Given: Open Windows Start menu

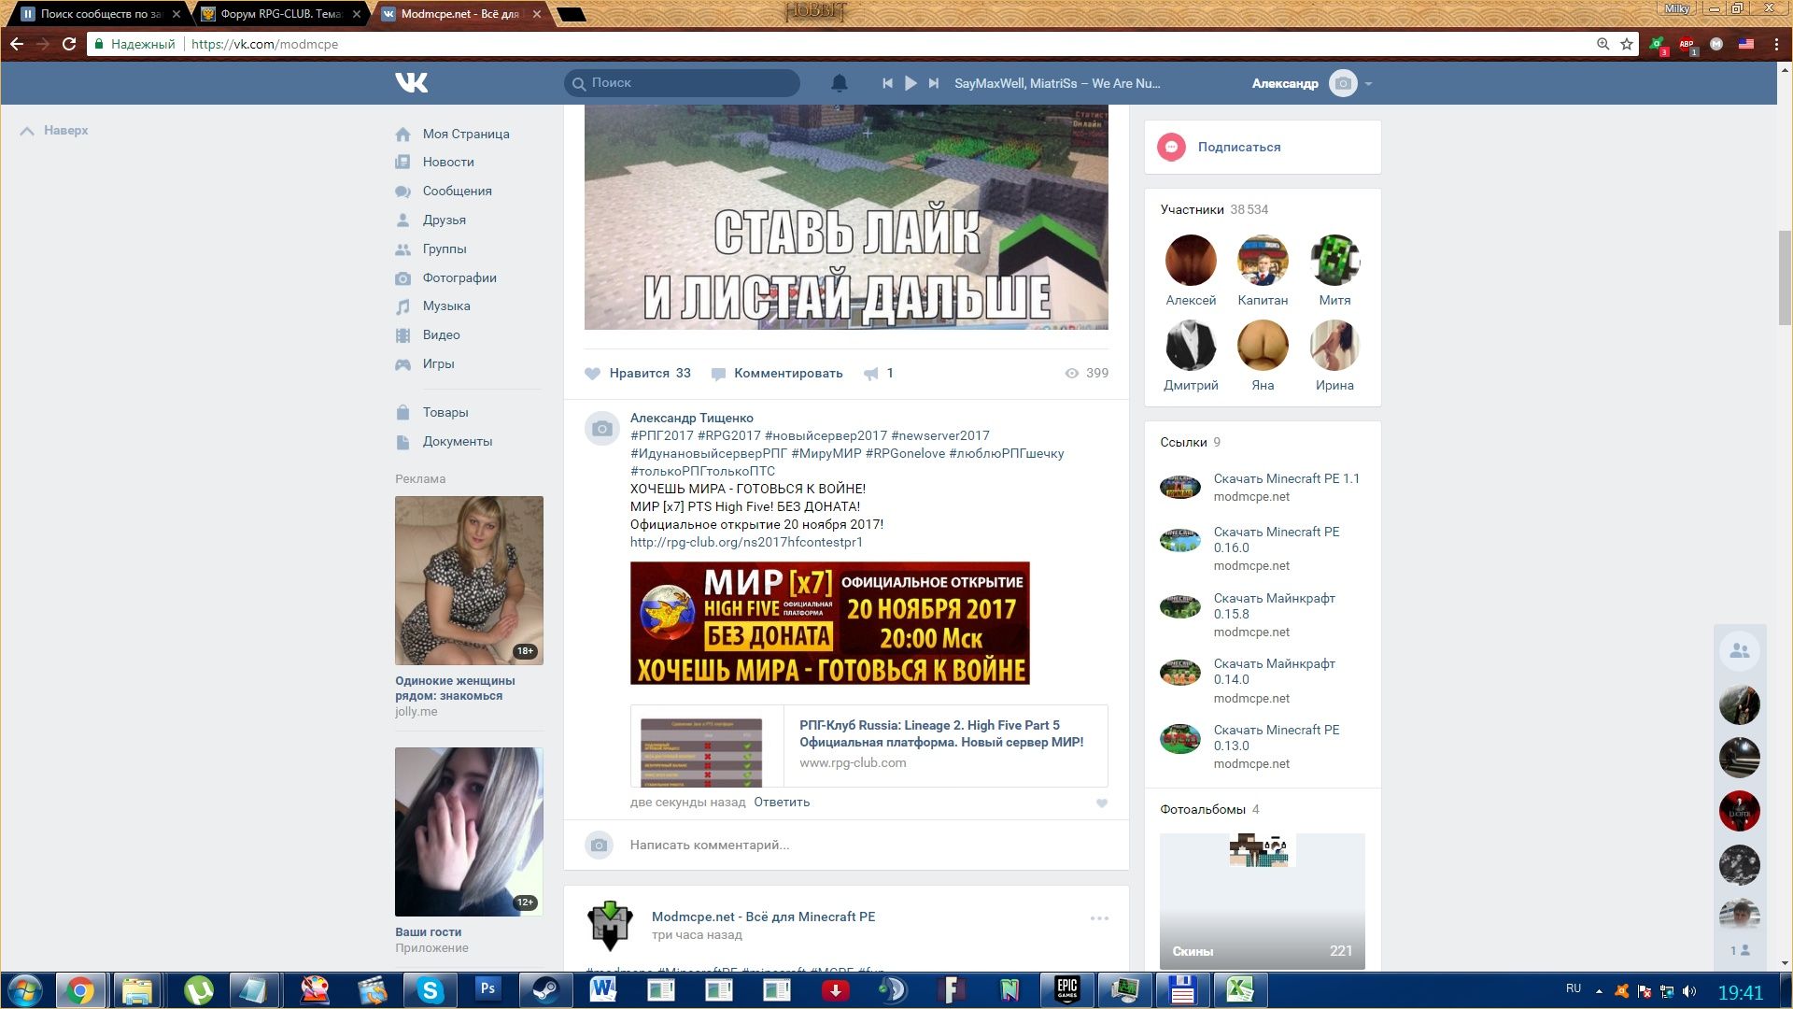Looking at the screenshot, I should 25,989.
